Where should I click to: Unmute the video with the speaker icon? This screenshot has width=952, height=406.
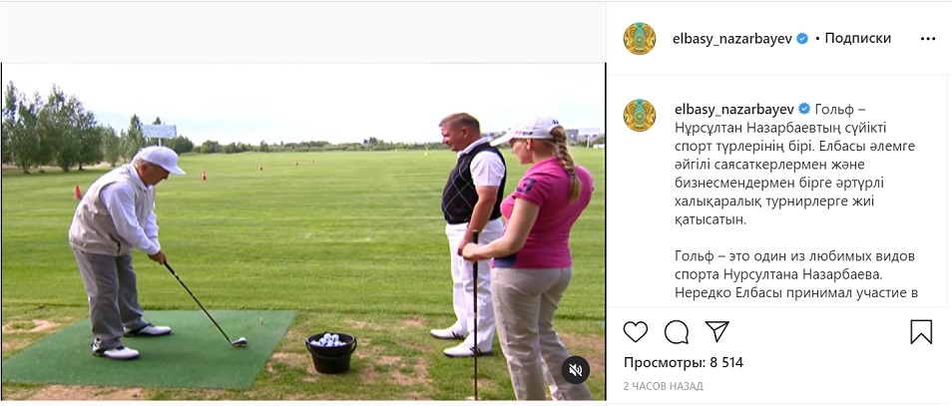576,369
